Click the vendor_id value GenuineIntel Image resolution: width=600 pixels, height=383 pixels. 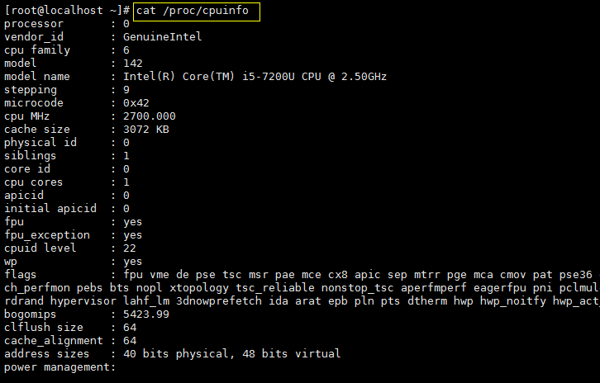162,37
